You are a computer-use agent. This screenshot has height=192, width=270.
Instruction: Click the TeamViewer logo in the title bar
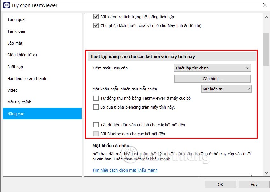(x=6, y=5)
